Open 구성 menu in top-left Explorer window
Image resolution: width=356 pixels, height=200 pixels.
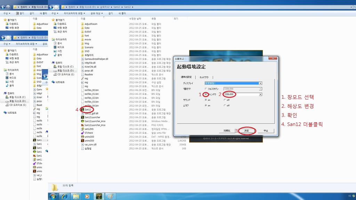coord(7,14)
